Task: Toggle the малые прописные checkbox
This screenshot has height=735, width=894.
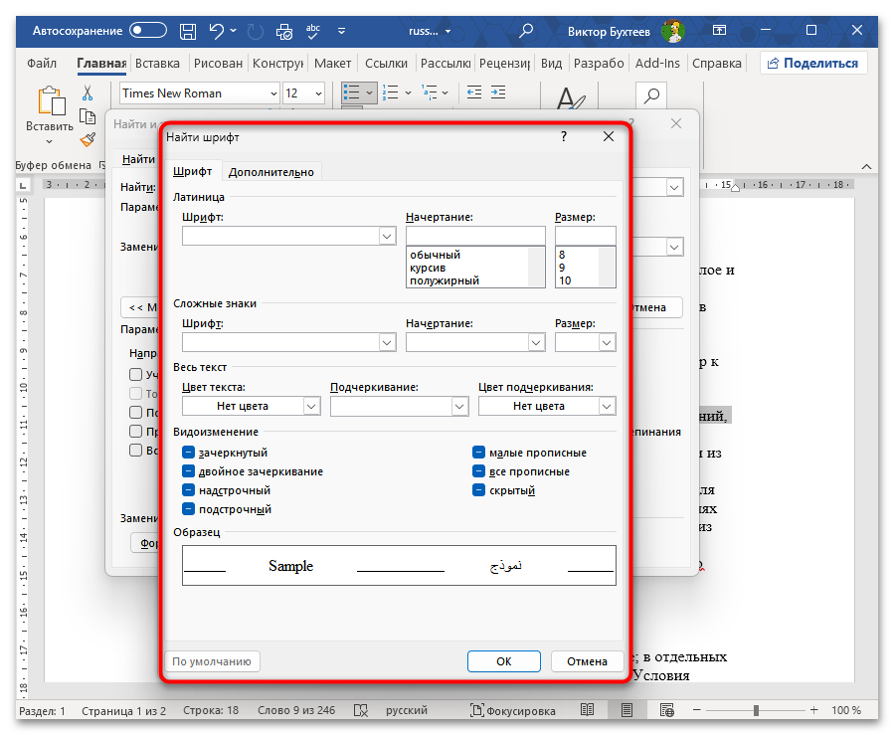Action: click(479, 453)
